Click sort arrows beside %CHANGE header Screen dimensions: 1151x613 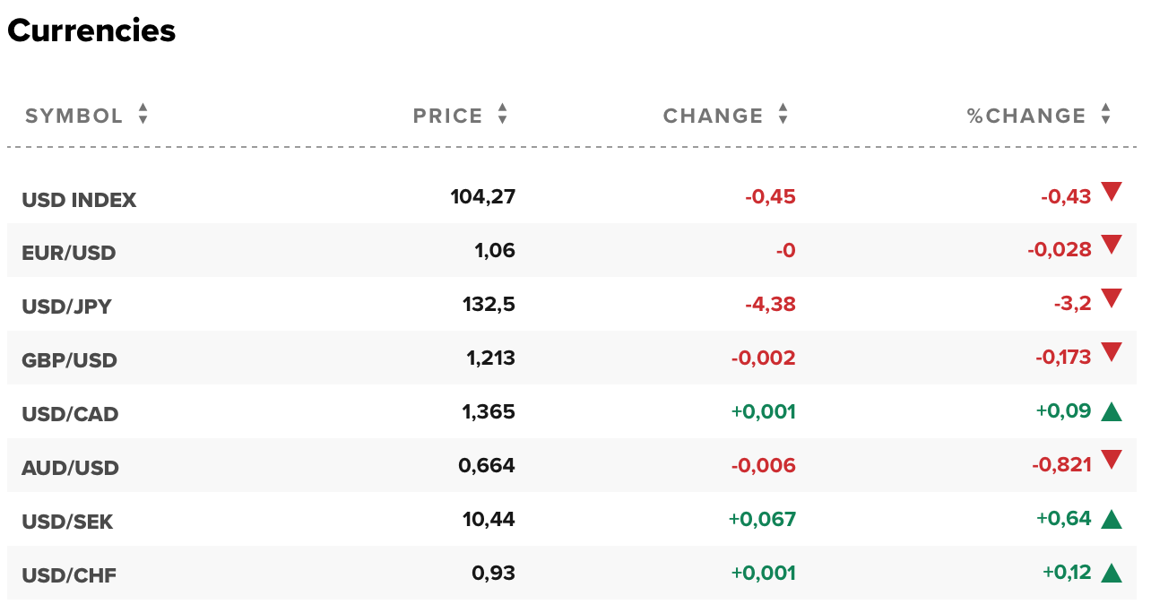coord(1105,114)
